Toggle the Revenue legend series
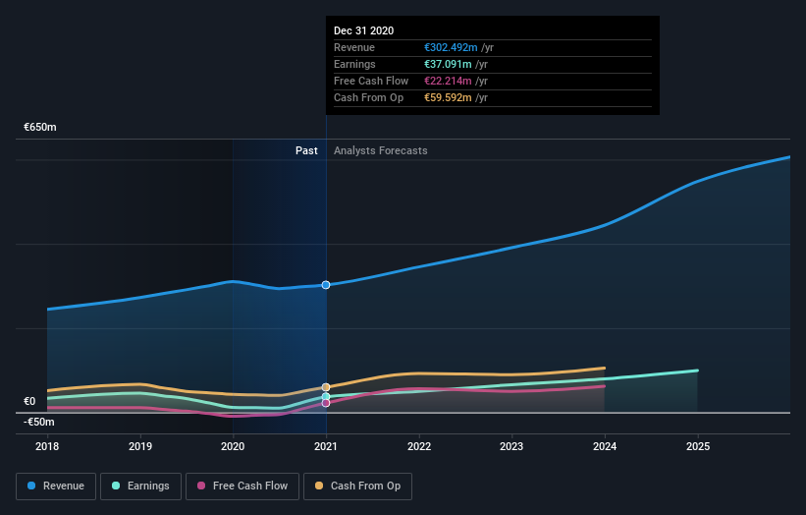The width and height of the screenshot is (806, 515). pyautogui.click(x=56, y=486)
